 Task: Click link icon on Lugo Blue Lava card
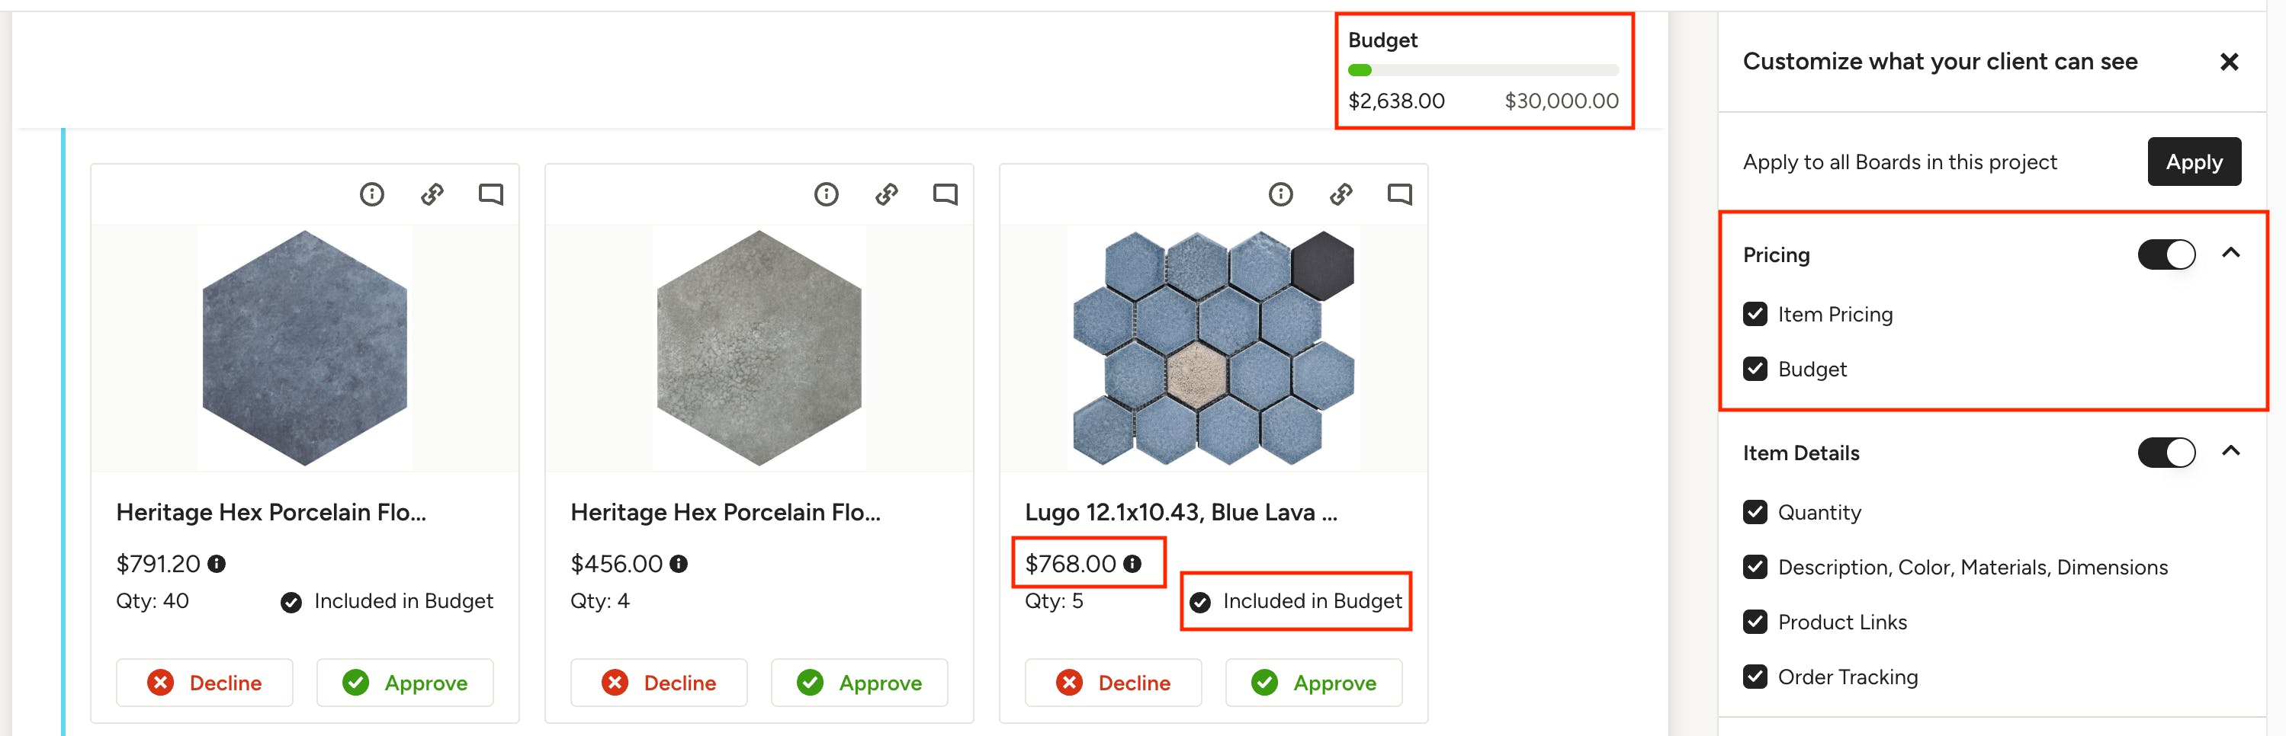[x=1341, y=194]
